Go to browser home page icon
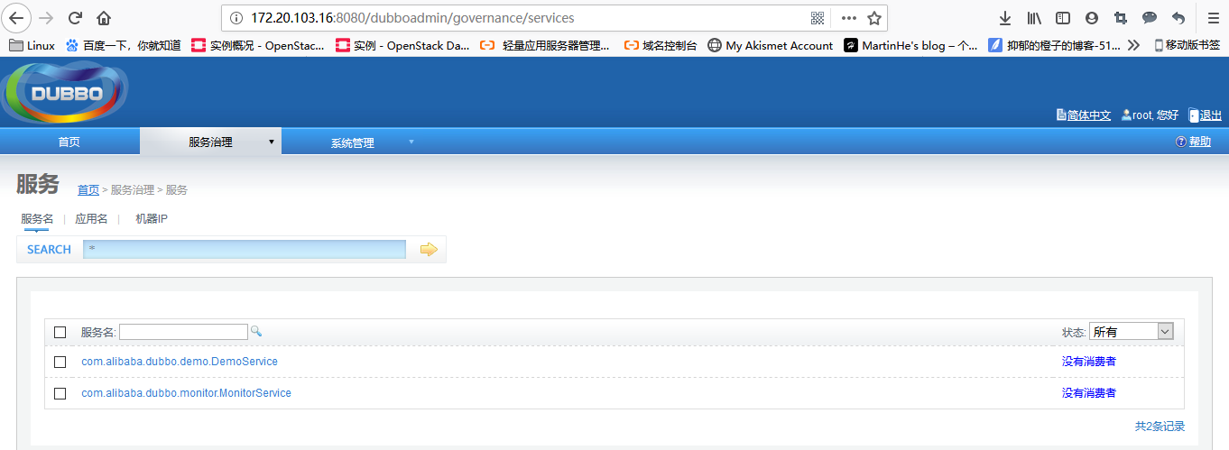This screenshot has width=1229, height=450. (x=104, y=18)
